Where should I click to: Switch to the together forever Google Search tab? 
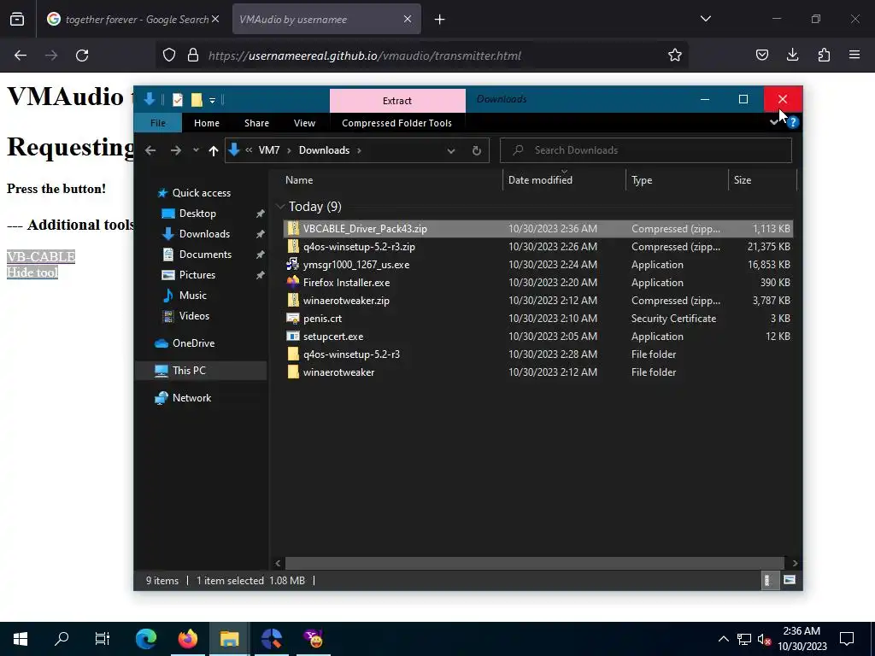pyautogui.click(x=132, y=19)
